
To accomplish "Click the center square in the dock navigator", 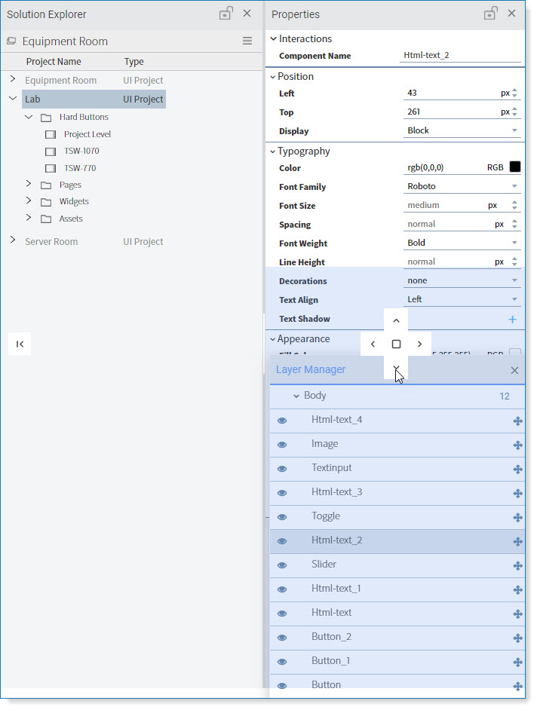I will click(396, 344).
